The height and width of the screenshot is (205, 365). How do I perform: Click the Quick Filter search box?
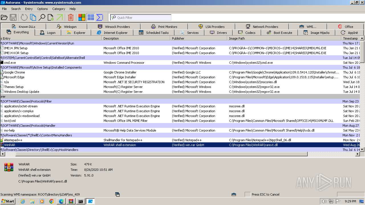[x=141, y=17]
